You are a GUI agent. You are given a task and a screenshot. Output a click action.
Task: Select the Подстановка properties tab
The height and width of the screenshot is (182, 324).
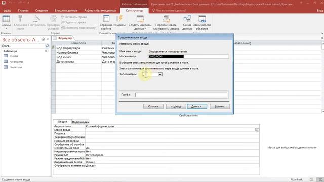click(x=80, y=122)
